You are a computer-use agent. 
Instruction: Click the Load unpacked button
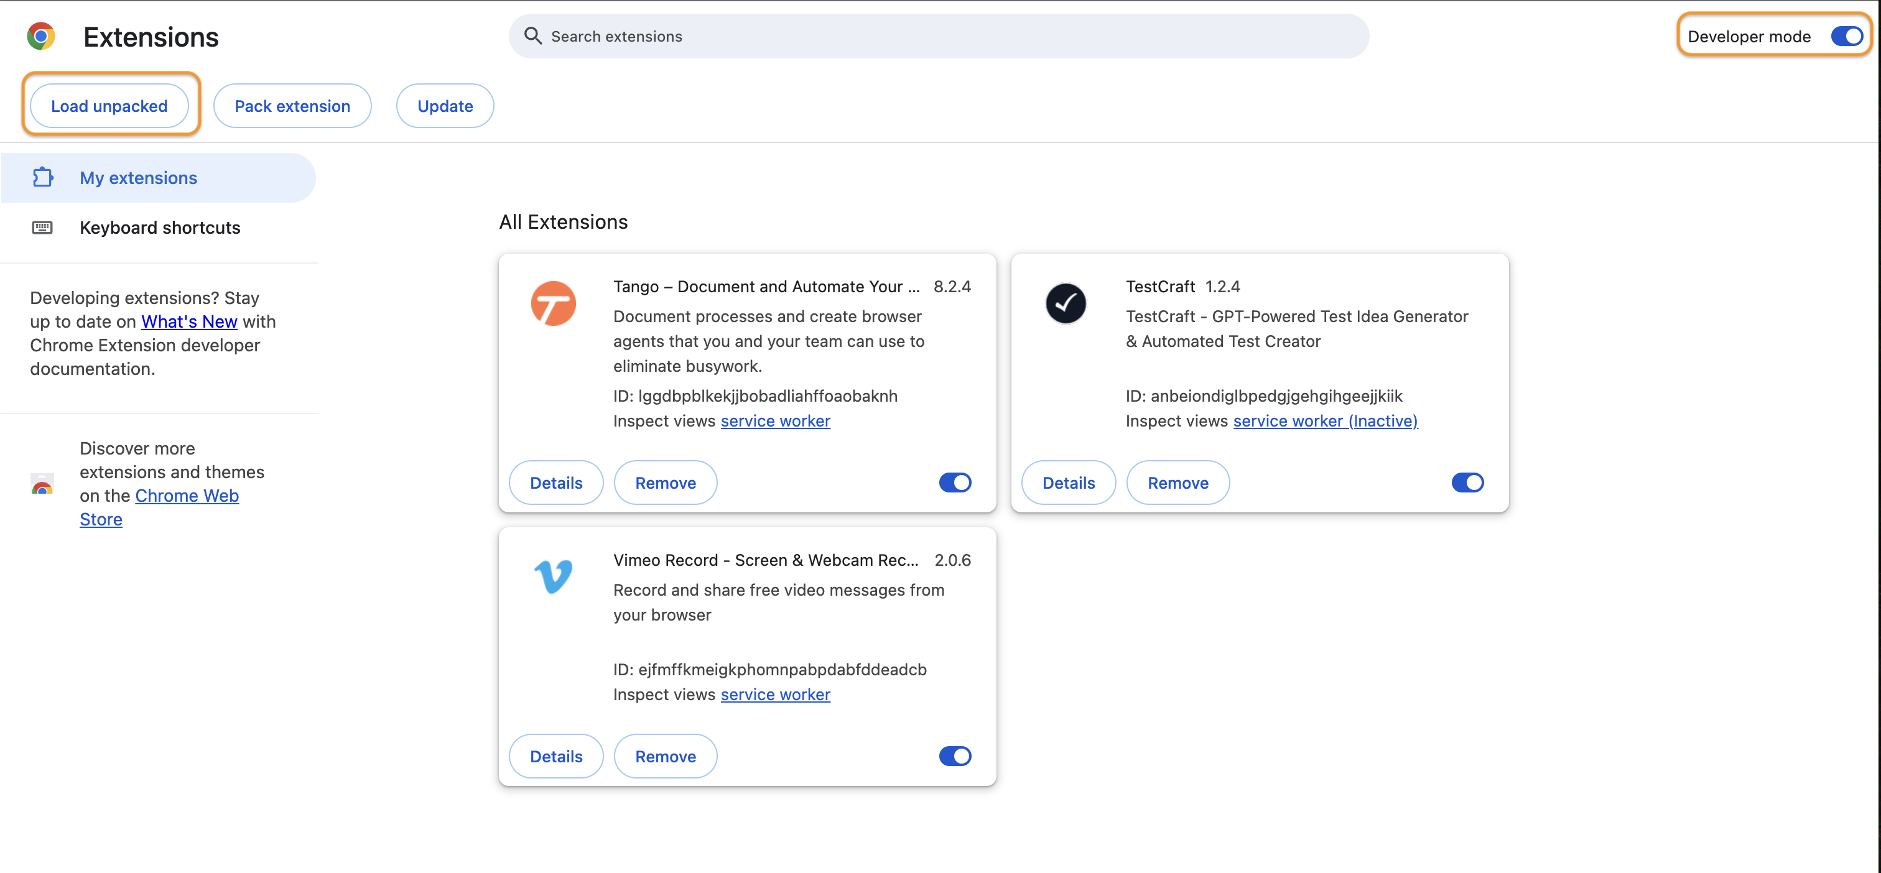[x=109, y=105]
